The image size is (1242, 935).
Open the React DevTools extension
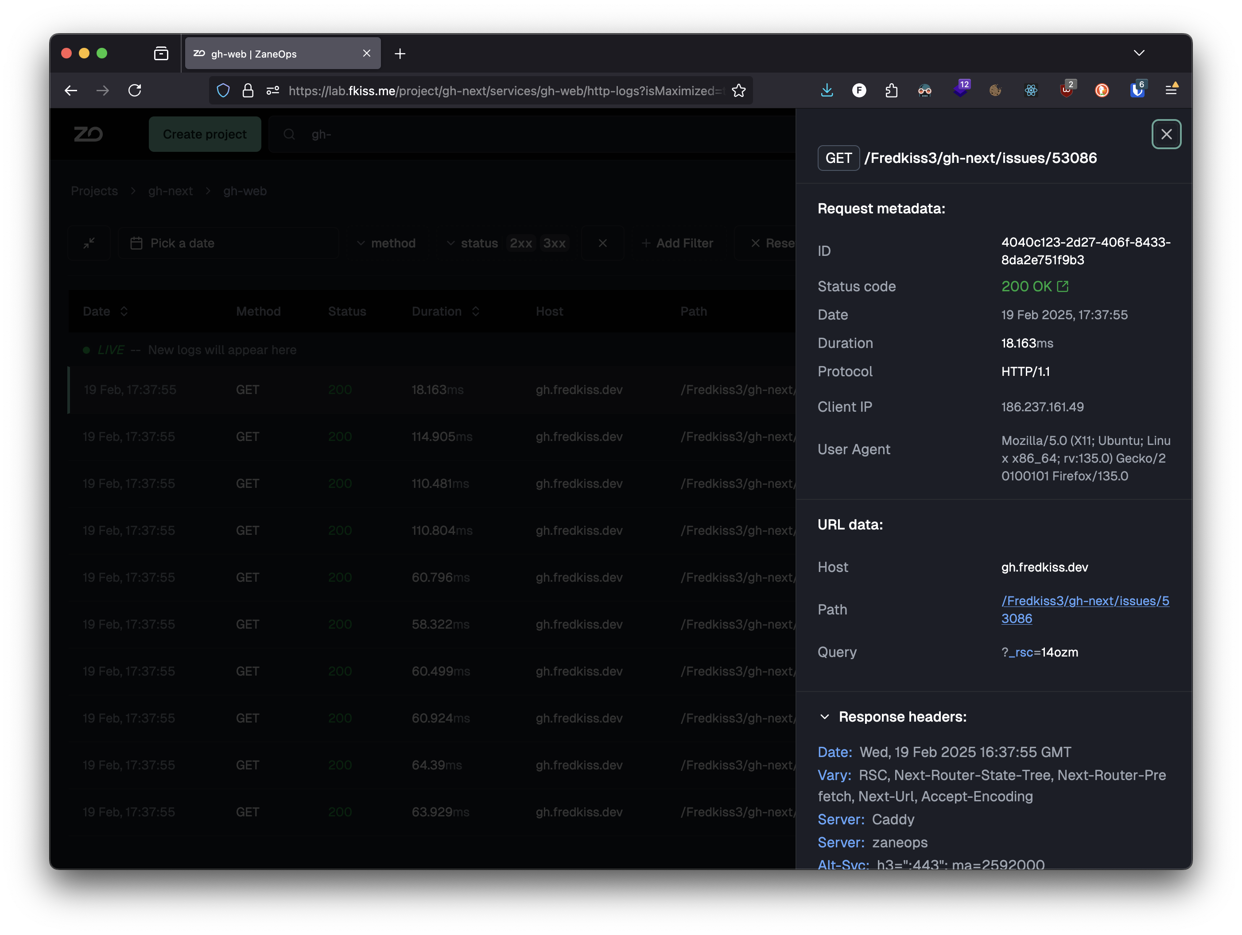point(1031,90)
